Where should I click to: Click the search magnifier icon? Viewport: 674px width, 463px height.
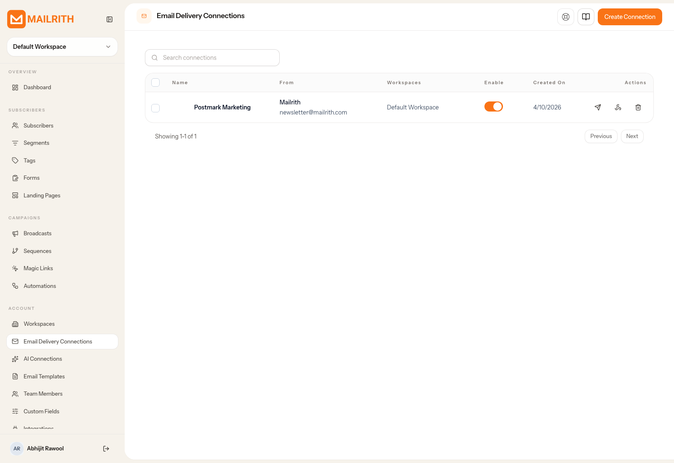coord(155,58)
